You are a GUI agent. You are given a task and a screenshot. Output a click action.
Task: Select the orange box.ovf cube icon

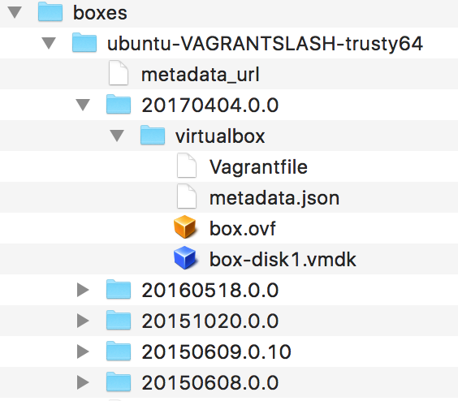184,227
